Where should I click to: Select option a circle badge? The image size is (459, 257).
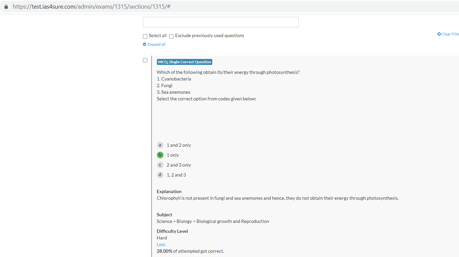coord(160,145)
